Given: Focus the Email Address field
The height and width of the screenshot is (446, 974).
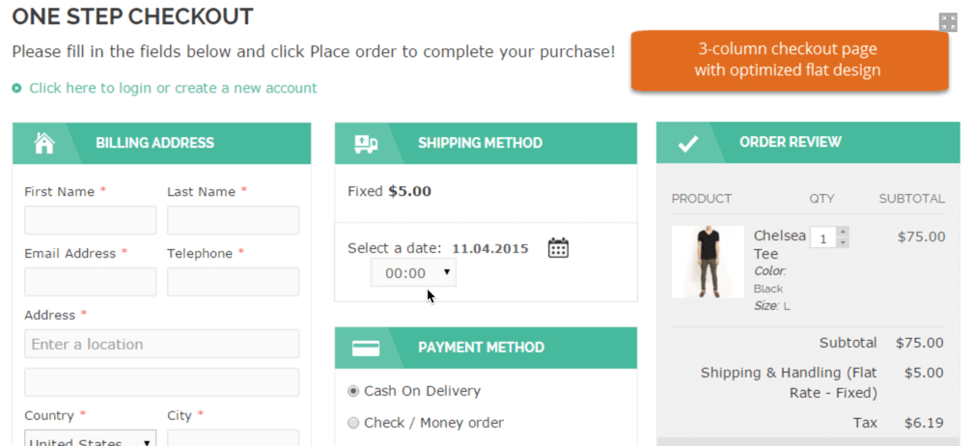Looking at the screenshot, I should 90,282.
